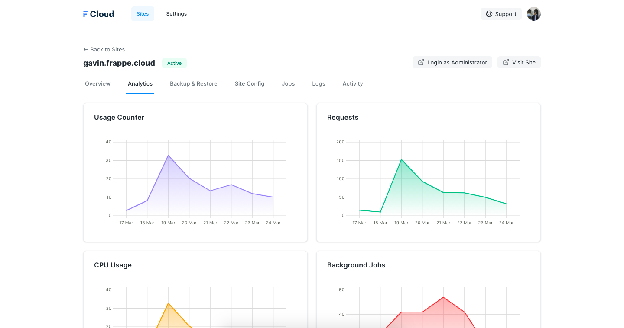Switch to the Jobs tab
624x328 pixels.
(x=288, y=84)
